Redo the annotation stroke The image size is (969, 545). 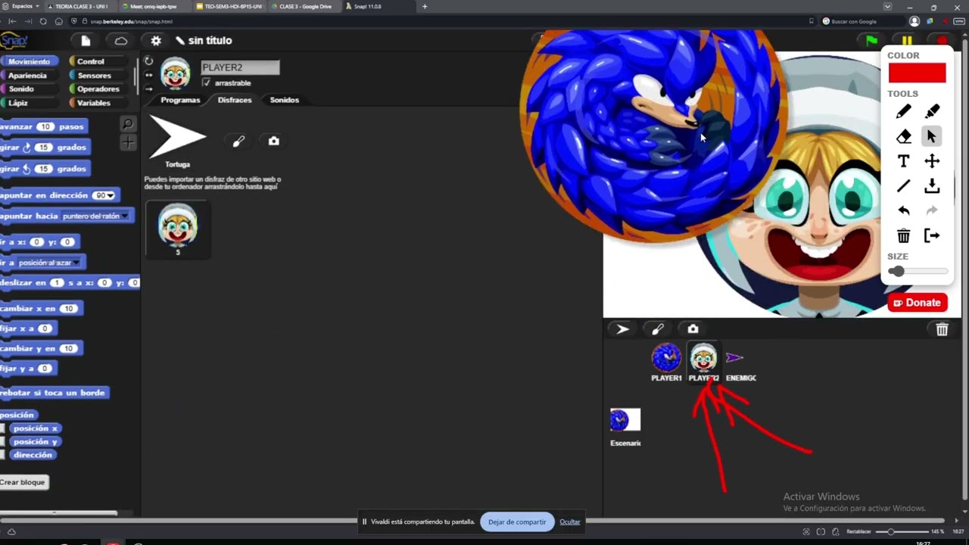pos(932,210)
